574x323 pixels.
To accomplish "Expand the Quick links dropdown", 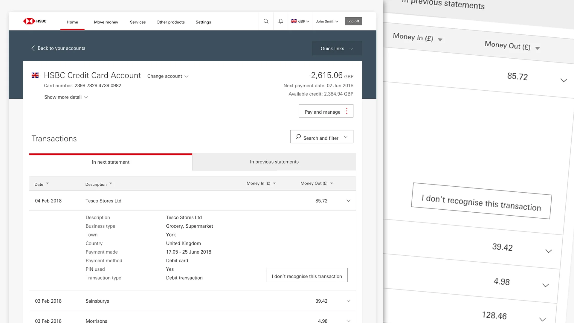I will click(337, 48).
